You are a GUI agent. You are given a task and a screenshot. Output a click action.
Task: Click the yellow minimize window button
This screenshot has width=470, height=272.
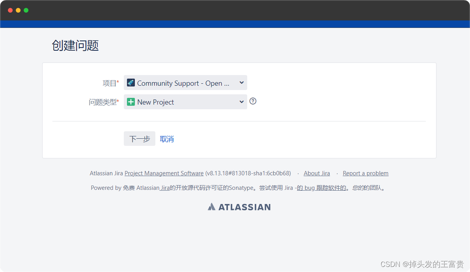(18, 10)
